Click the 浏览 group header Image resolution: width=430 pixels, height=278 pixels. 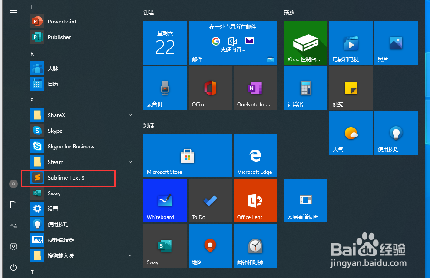(x=149, y=125)
